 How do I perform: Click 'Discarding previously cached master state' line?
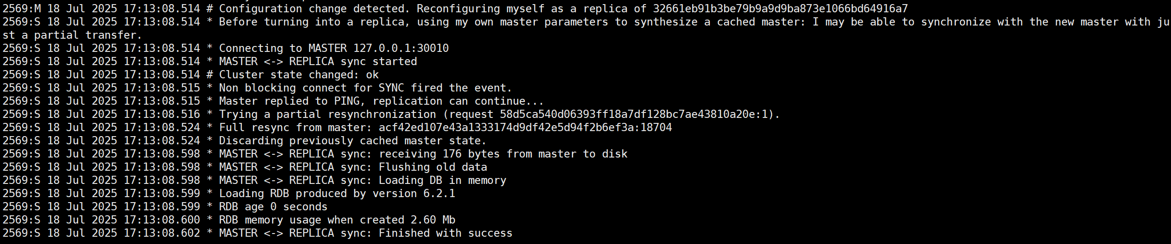(x=245, y=141)
